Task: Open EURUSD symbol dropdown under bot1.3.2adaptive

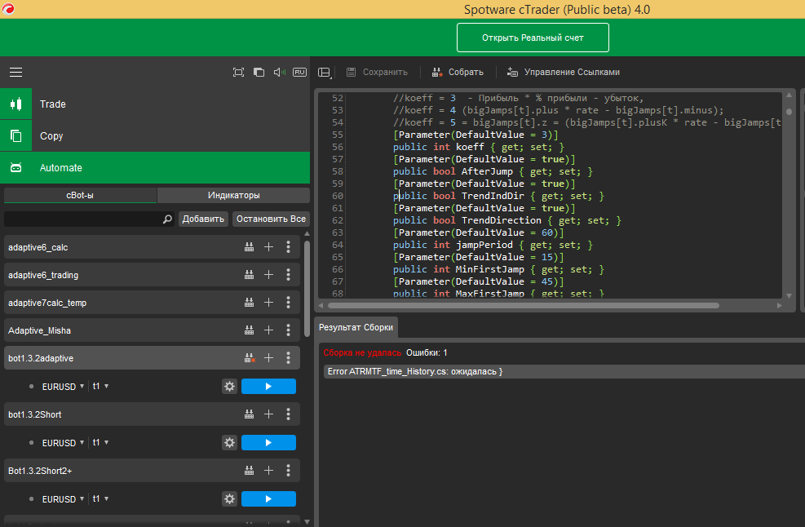Action: [63, 386]
